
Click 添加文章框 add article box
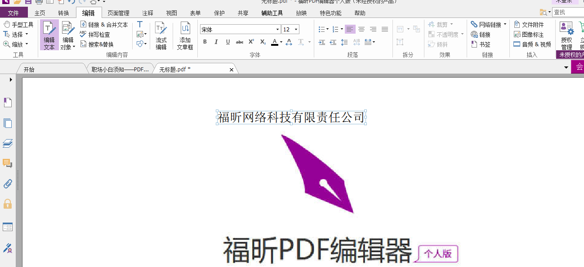(x=185, y=35)
